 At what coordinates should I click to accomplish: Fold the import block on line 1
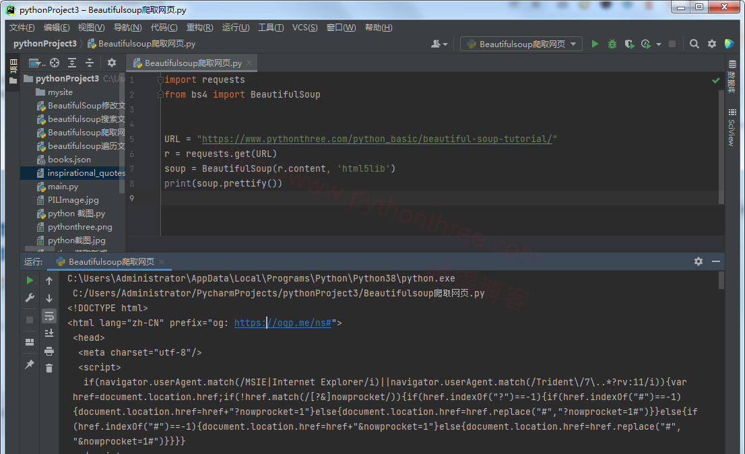(x=160, y=79)
